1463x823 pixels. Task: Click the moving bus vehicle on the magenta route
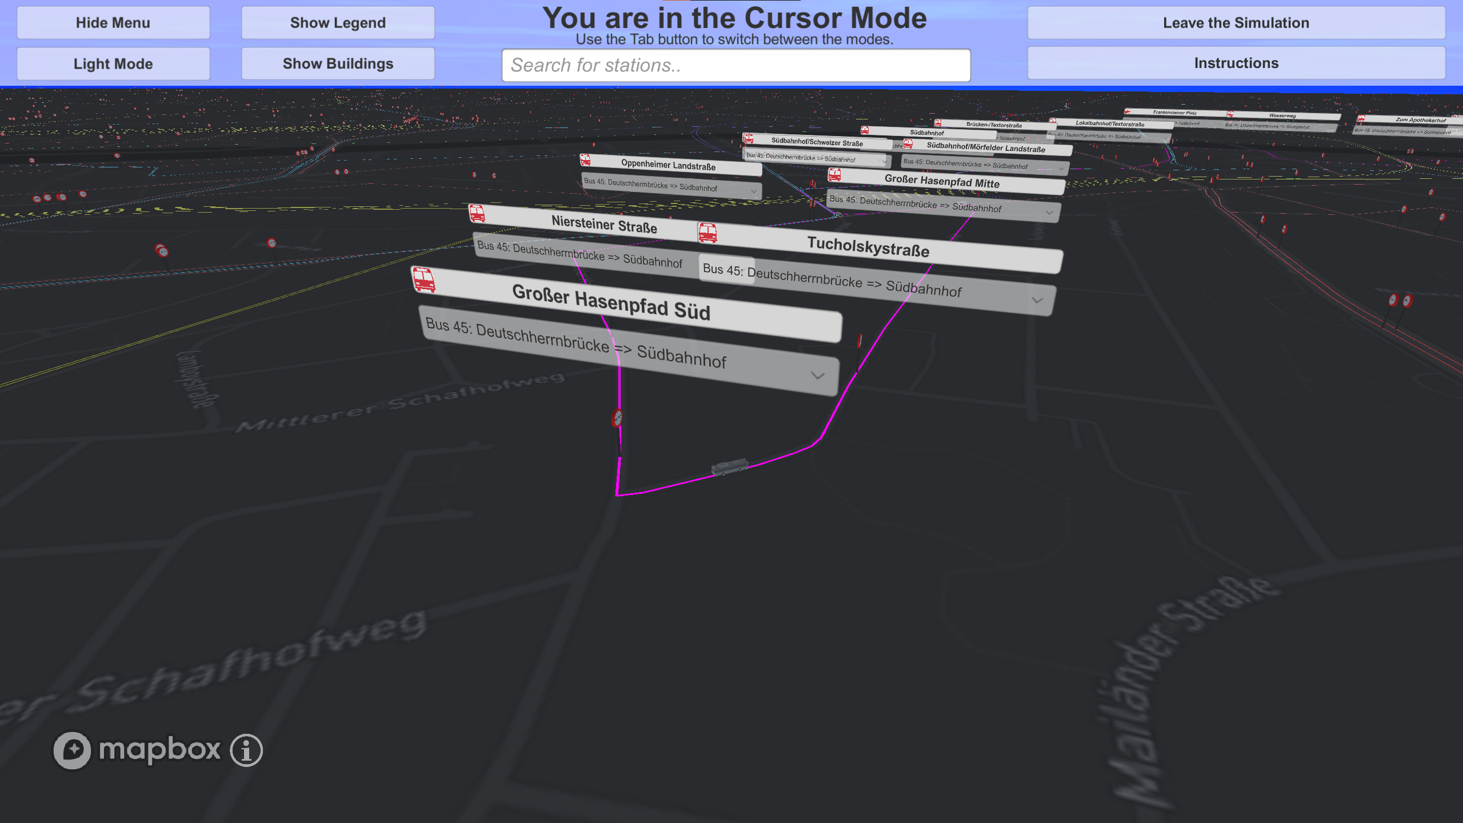(x=729, y=467)
